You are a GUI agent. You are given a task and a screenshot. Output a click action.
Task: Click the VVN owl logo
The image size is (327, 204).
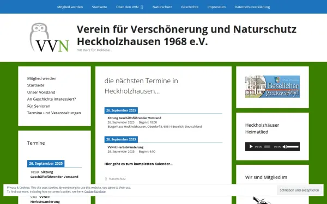click(x=49, y=38)
